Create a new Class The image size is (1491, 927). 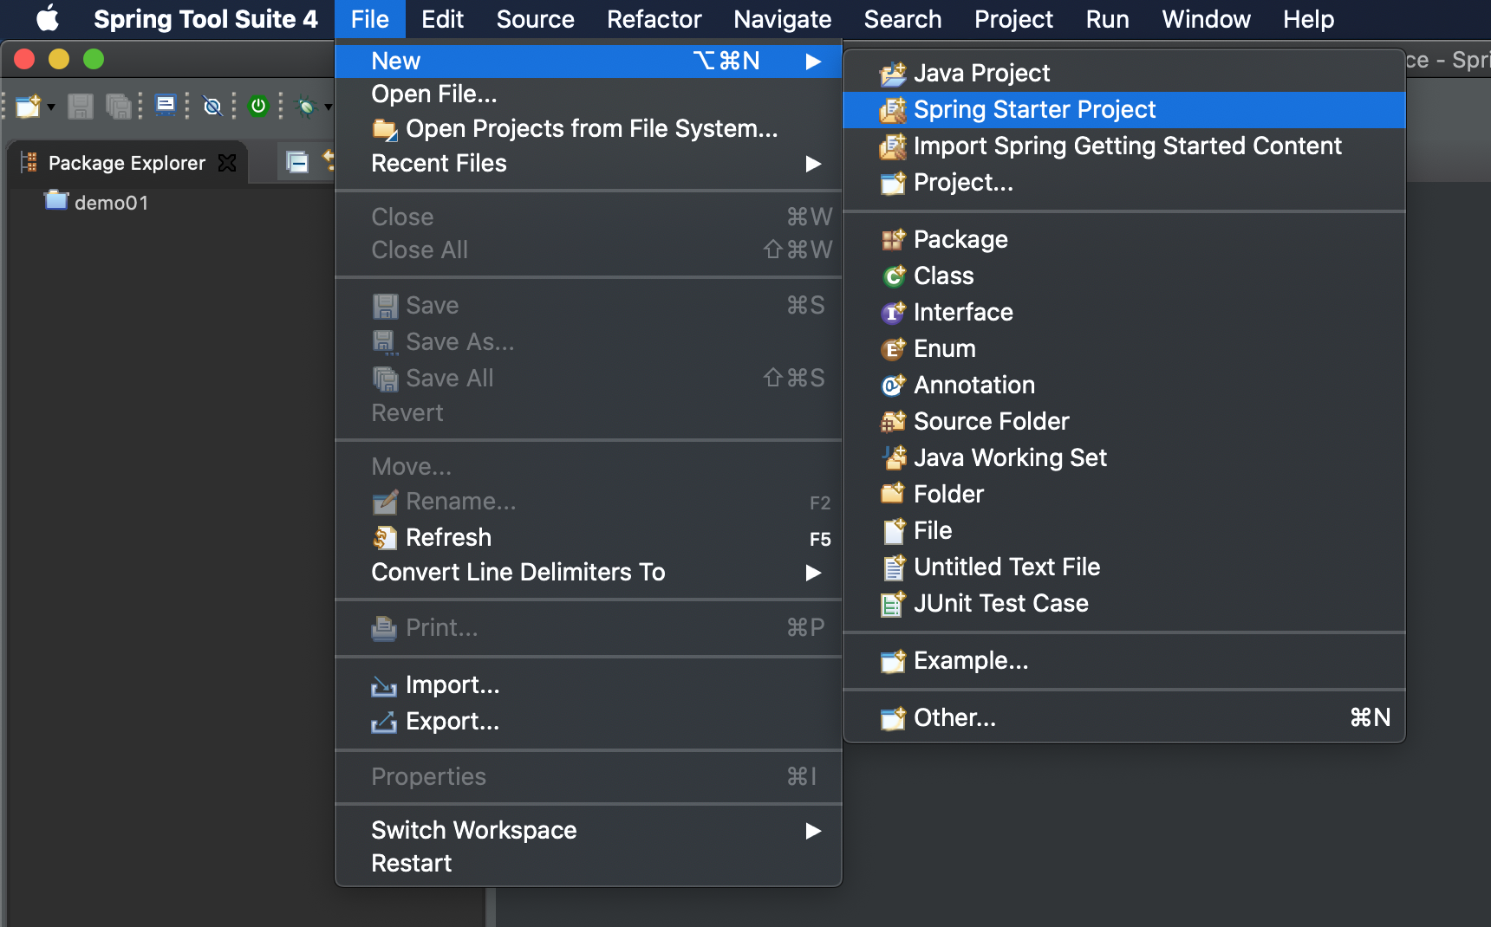click(1124, 276)
